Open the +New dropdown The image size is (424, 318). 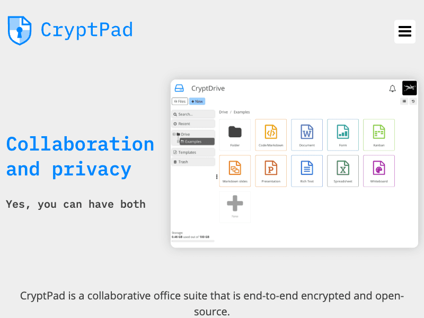click(197, 101)
